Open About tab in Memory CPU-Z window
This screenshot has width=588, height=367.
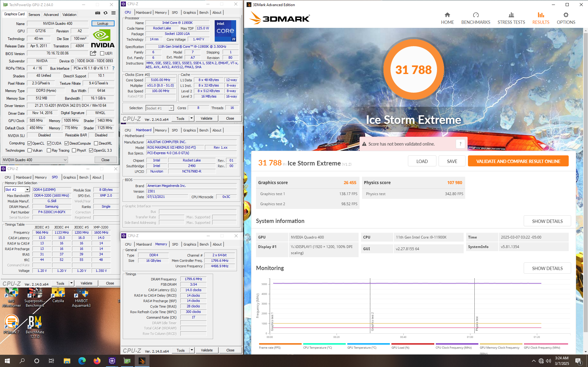(x=217, y=244)
